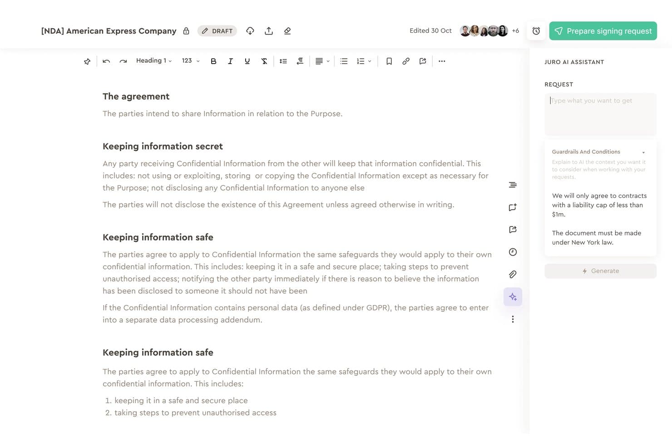Open the text alignment dropdown
The height and width of the screenshot is (448, 672).
point(322,61)
